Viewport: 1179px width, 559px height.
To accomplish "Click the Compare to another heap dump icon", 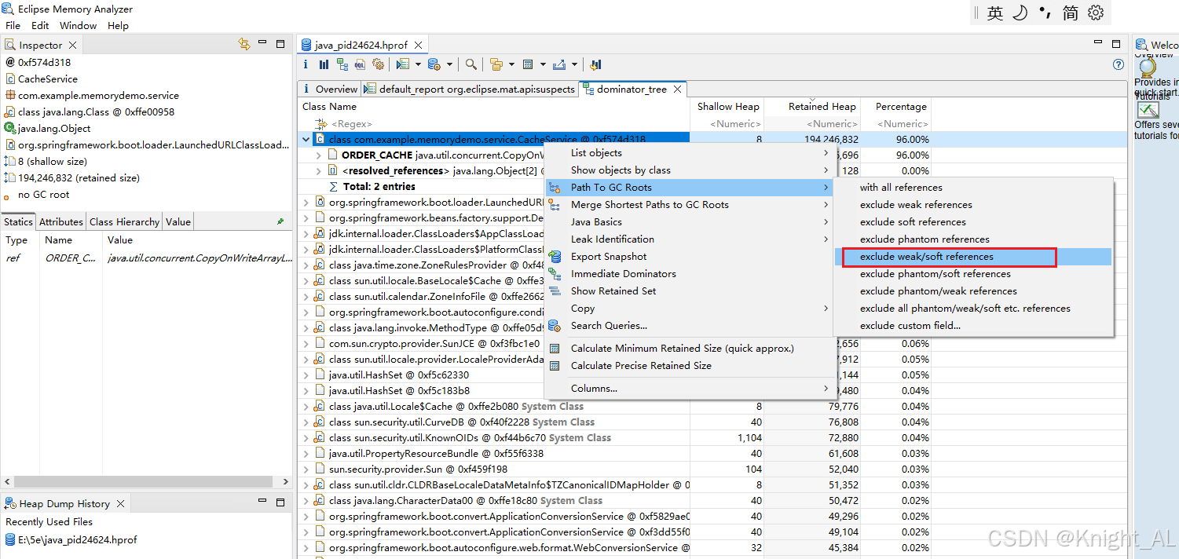I will click(x=595, y=64).
